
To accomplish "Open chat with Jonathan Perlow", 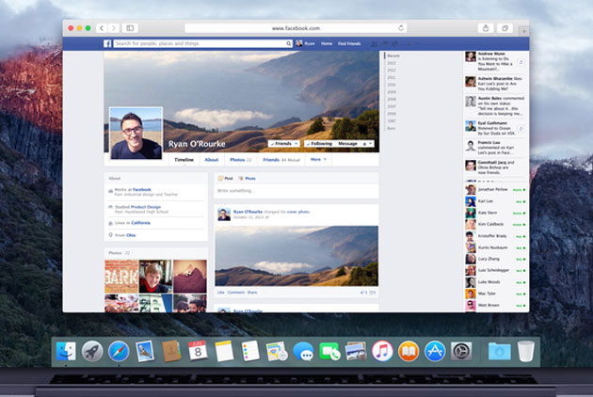I will (496, 189).
